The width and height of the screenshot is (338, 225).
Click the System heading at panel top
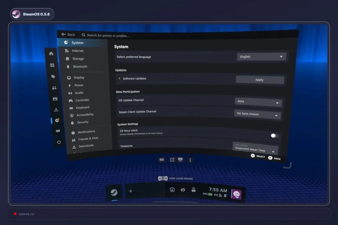[121, 47]
